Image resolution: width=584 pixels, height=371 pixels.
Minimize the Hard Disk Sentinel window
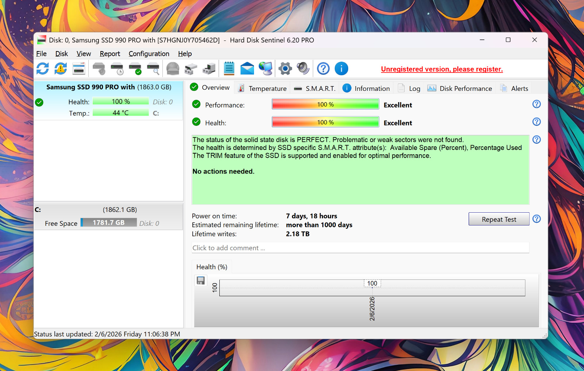point(482,40)
